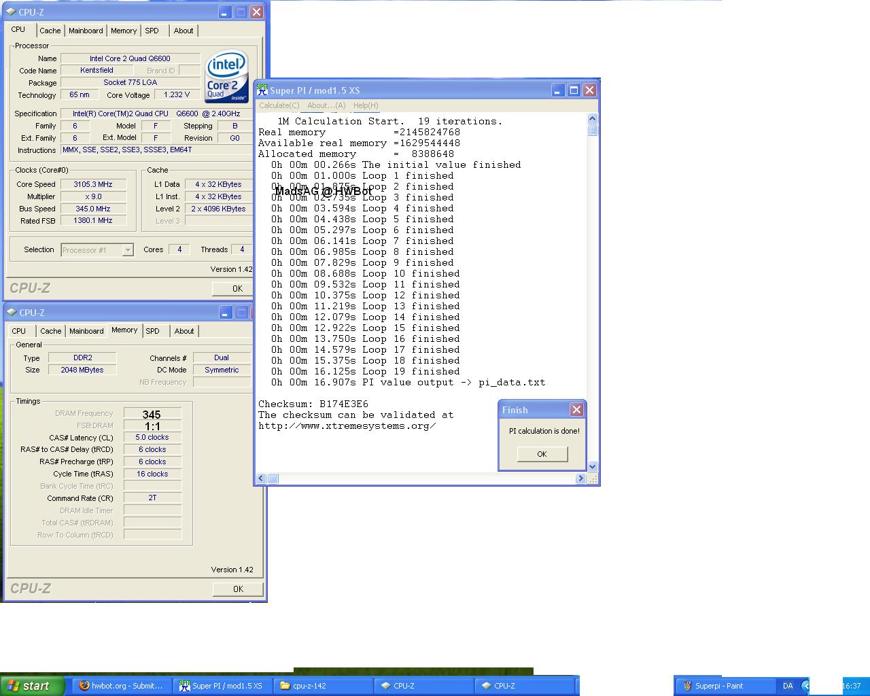This screenshot has width=870, height=696.
Task: Switch to Mainboard tab in top CPU-Z window
Action: coord(86,31)
